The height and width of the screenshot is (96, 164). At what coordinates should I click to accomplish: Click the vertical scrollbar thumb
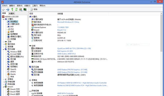pos(161,33)
